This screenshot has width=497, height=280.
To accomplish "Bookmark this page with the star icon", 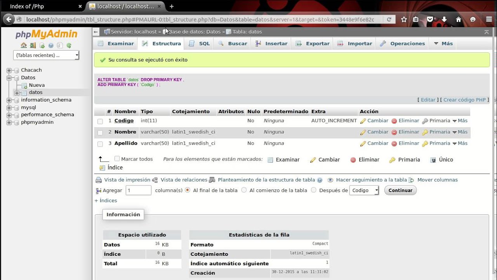I will point(404,19).
